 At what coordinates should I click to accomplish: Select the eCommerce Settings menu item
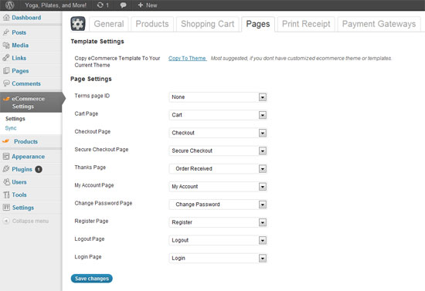click(x=31, y=103)
